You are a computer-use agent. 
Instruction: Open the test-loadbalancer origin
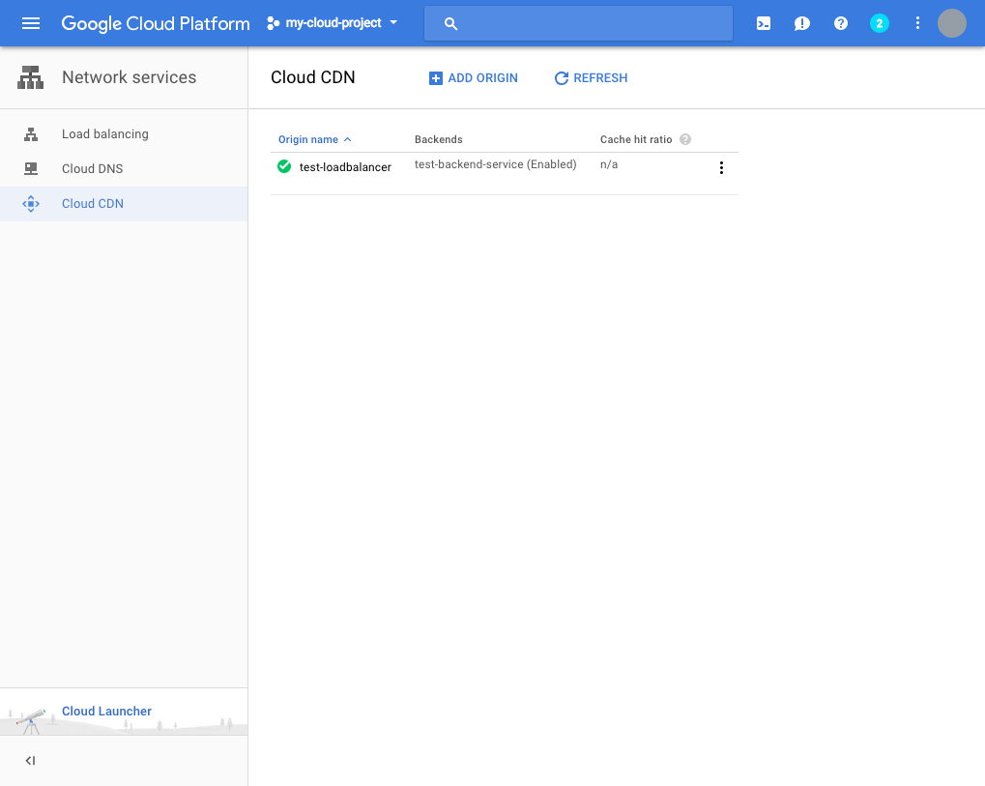click(345, 167)
